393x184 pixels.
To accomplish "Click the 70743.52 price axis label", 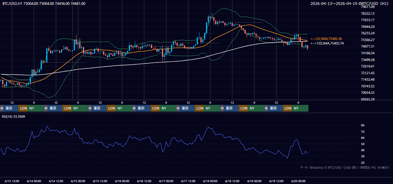I will click(368, 86).
